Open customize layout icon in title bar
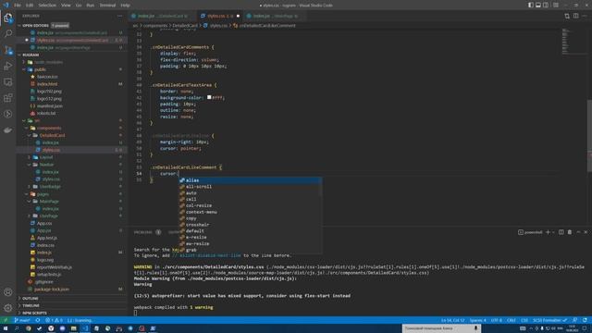This screenshot has height=333, width=592. tap(556, 6)
